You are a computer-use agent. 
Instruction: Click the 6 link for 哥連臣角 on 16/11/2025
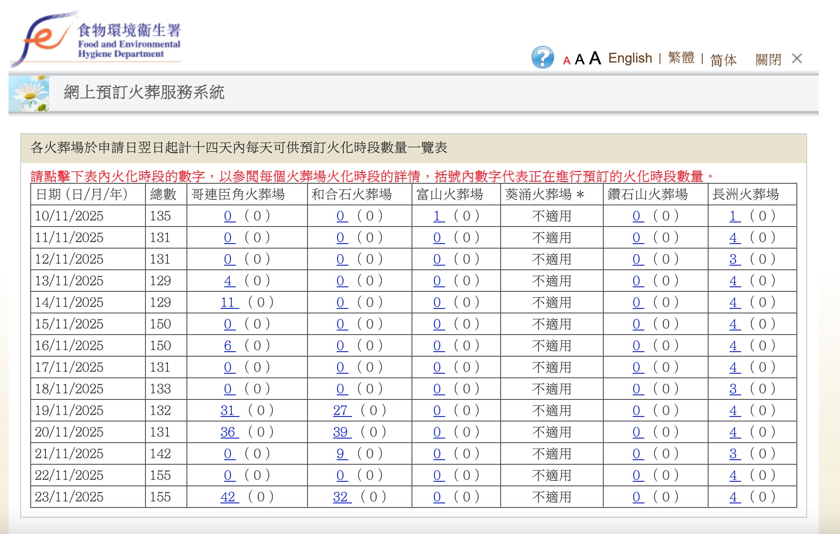(x=229, y=345)
